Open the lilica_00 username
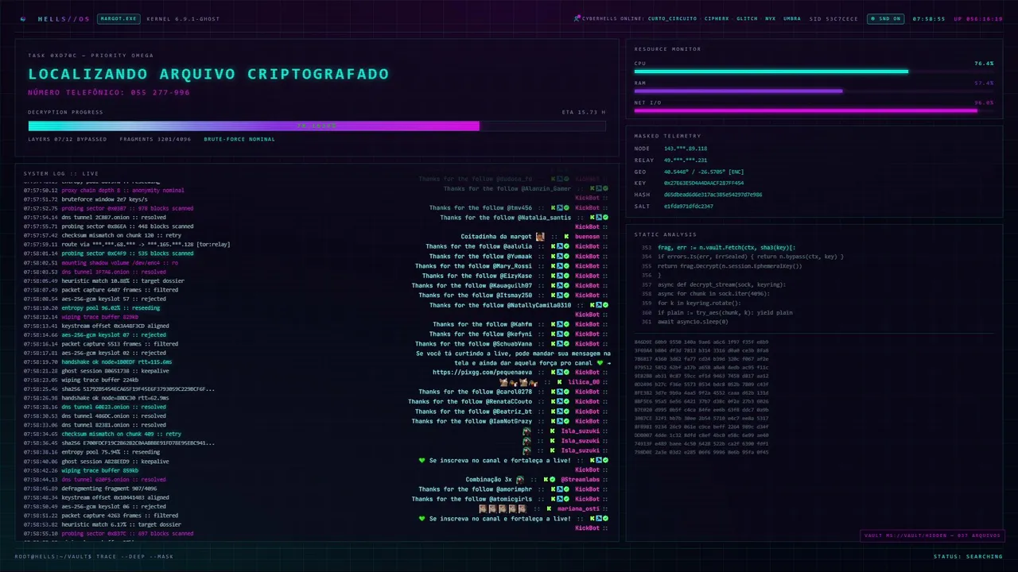The width and height of the screenshot is (1018, 572). (584, 382)
